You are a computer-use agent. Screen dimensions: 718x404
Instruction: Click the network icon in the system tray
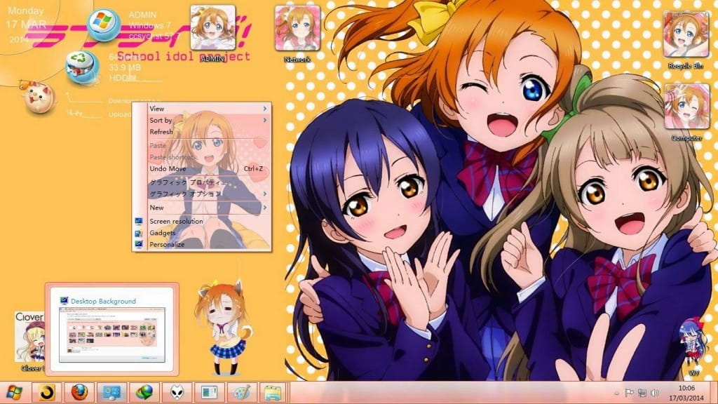coord(642,393)
